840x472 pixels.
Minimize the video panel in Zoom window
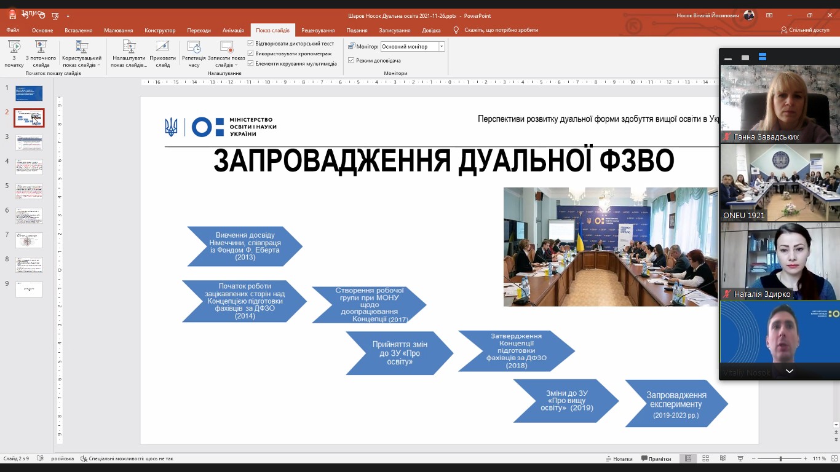(x=728, y=58)
